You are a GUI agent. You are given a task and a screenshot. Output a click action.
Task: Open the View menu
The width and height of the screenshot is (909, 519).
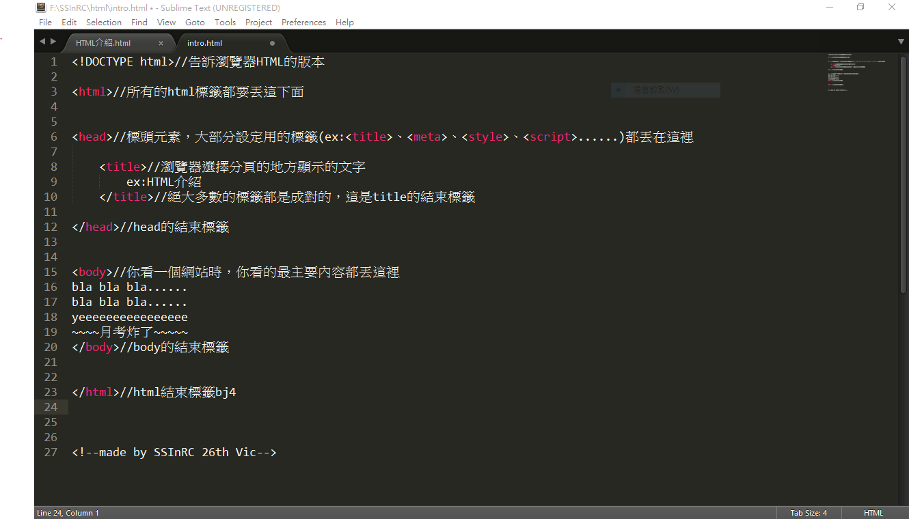pos(166,22)
